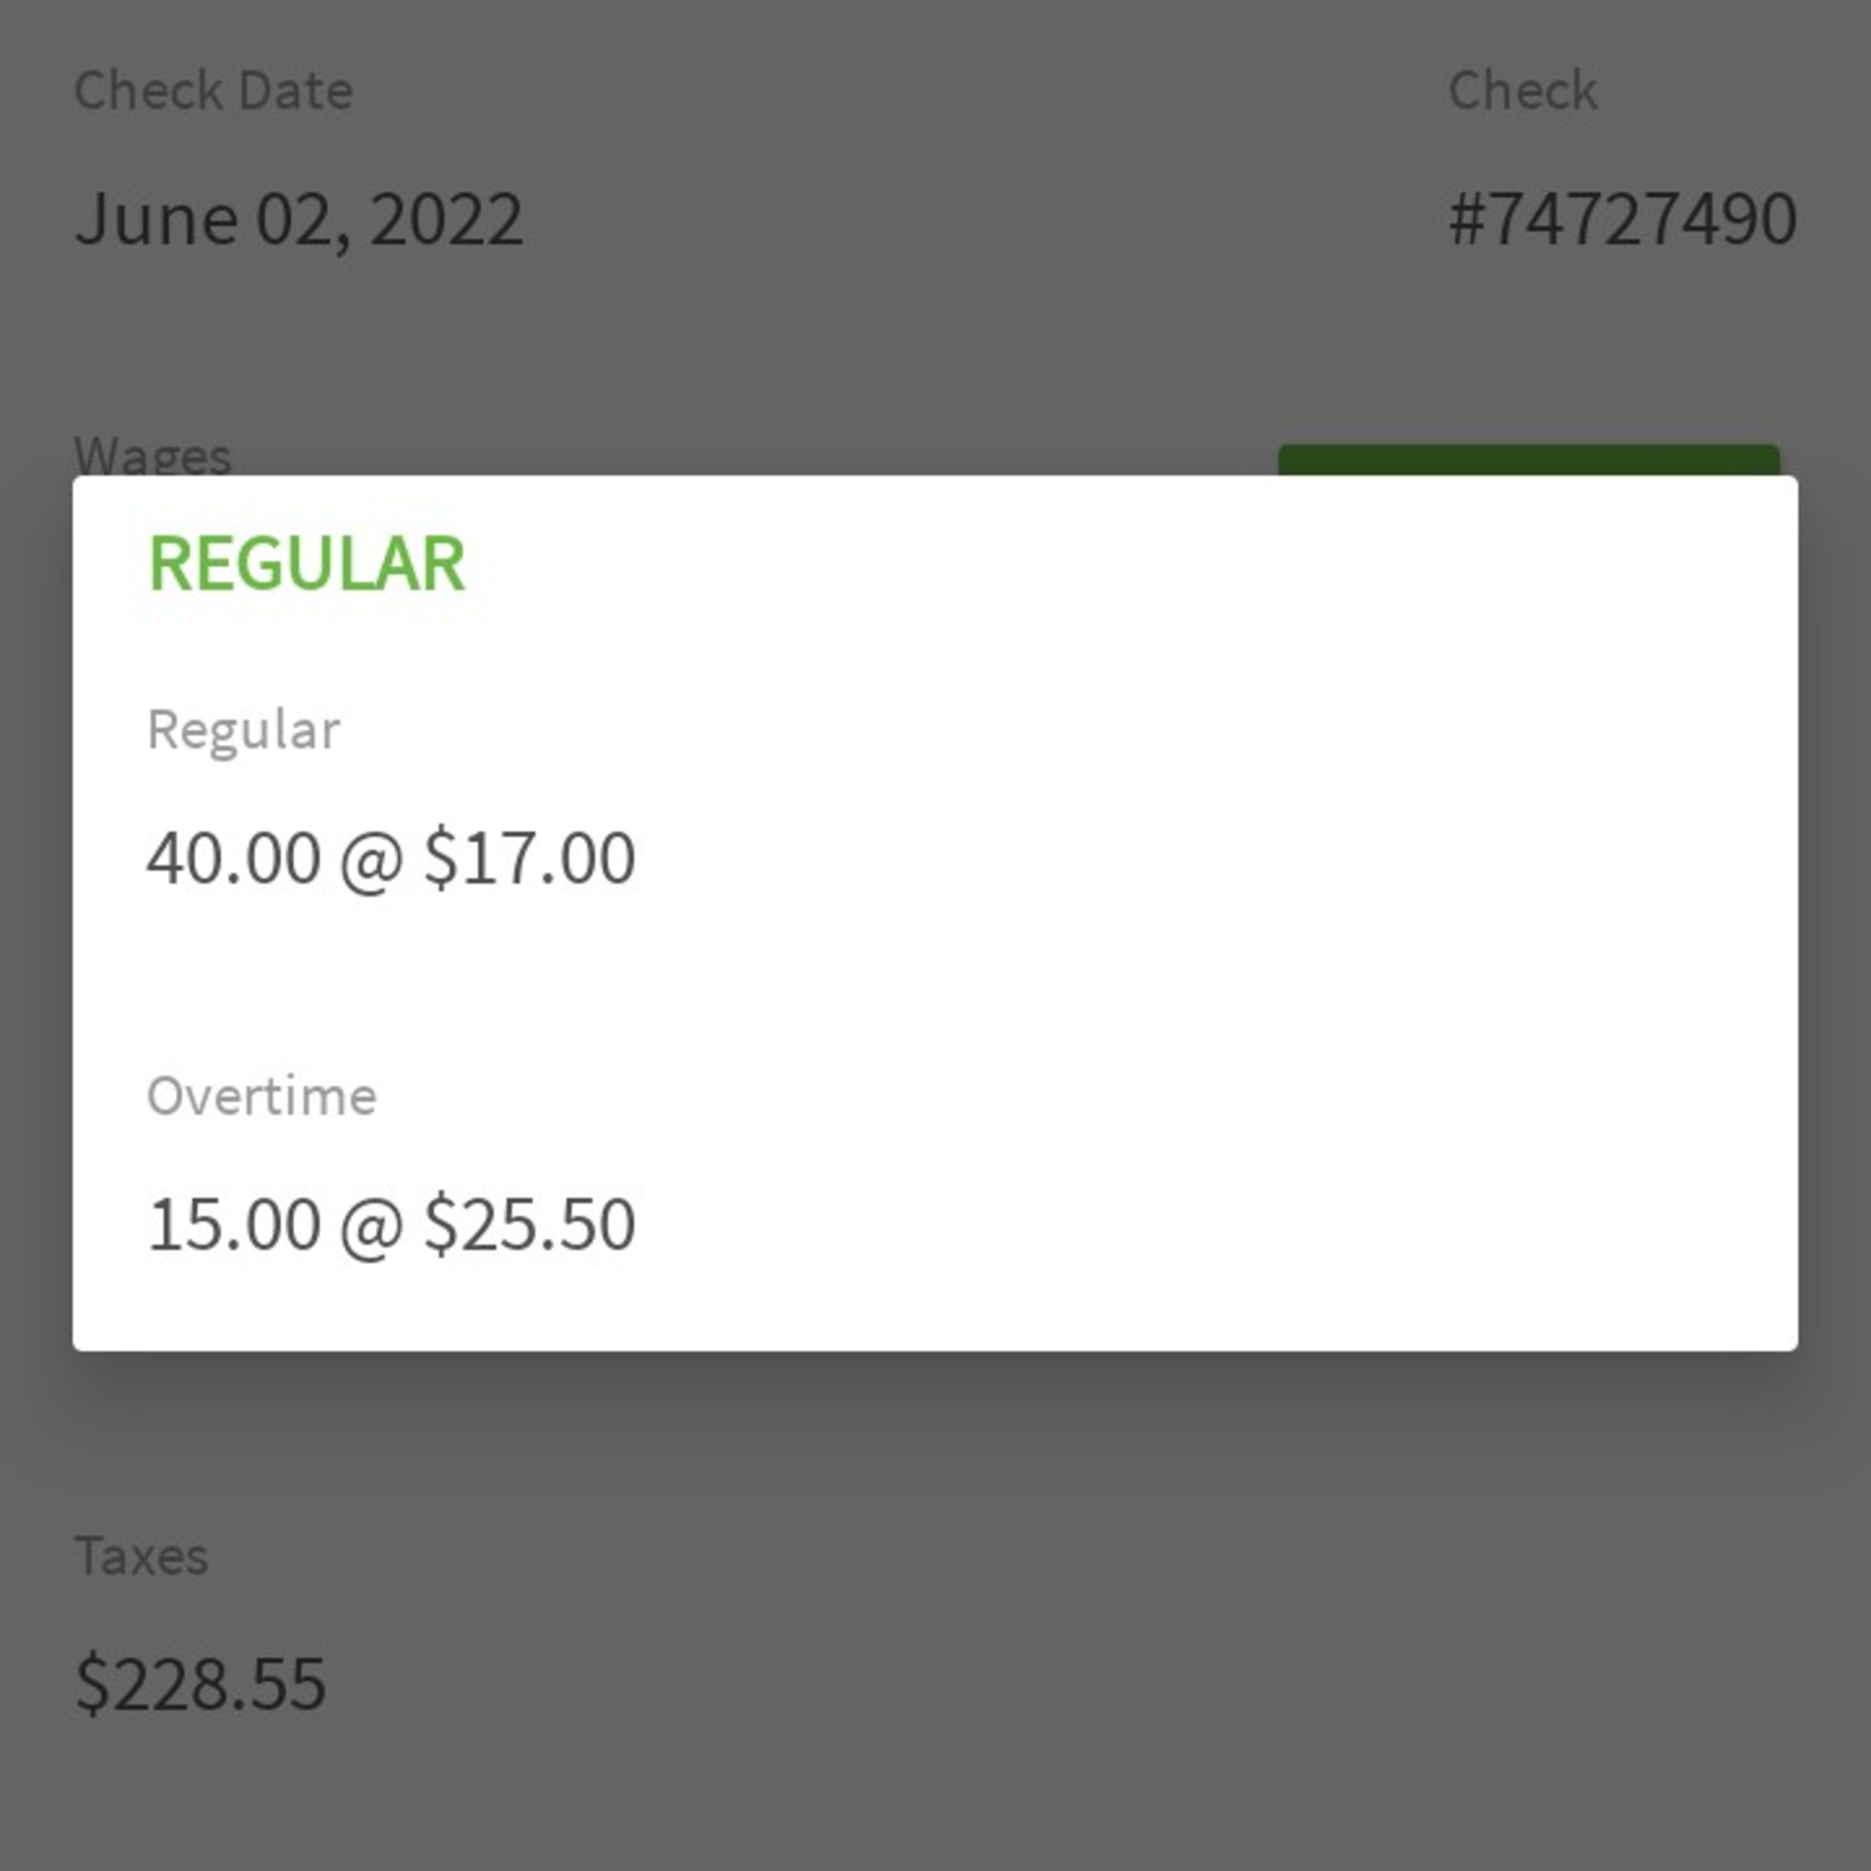Screen dimensions: 1871x1871
Task: Click the green REGULAR popup heading
Action: click(x=306, y=564)
